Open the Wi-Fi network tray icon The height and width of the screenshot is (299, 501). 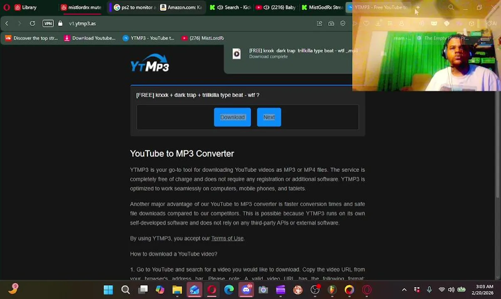pyautogui.click(x=442, y=290)
